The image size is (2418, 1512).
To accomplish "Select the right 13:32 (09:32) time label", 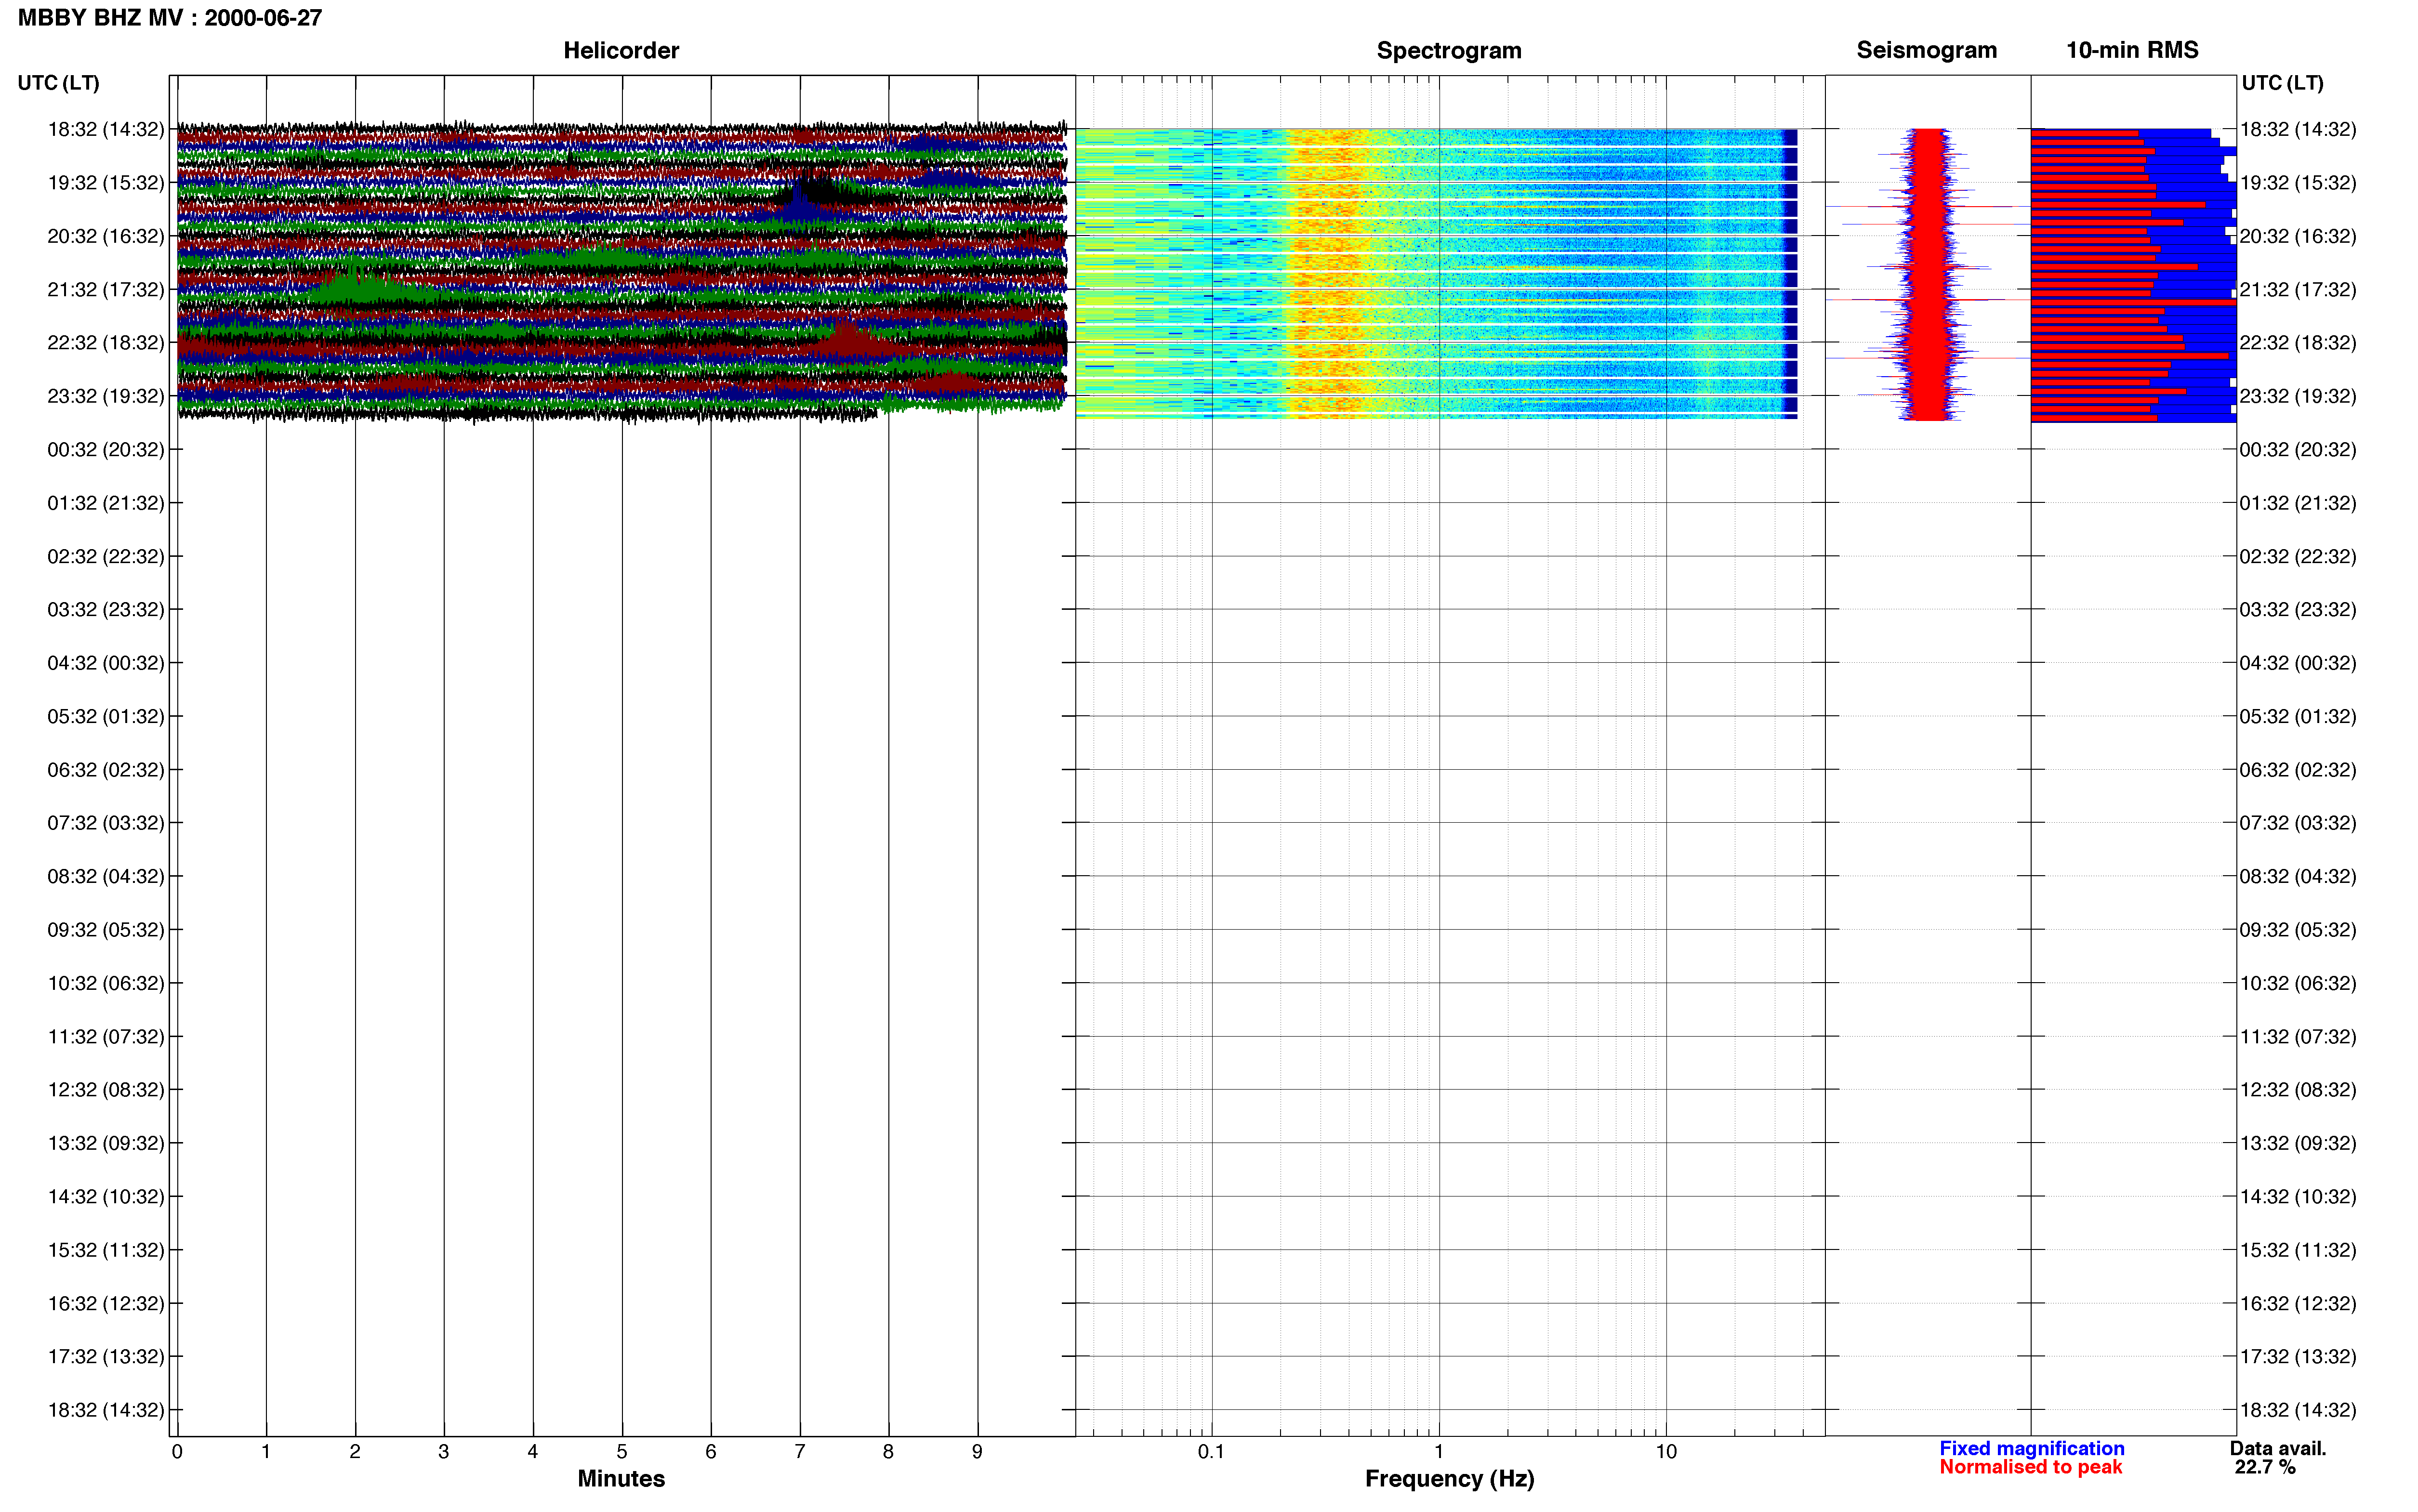I will tap(2298, 1143).
